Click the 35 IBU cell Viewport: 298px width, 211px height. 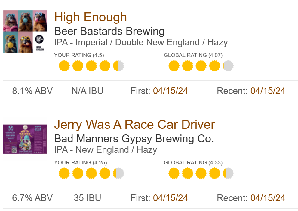(87, 198)
